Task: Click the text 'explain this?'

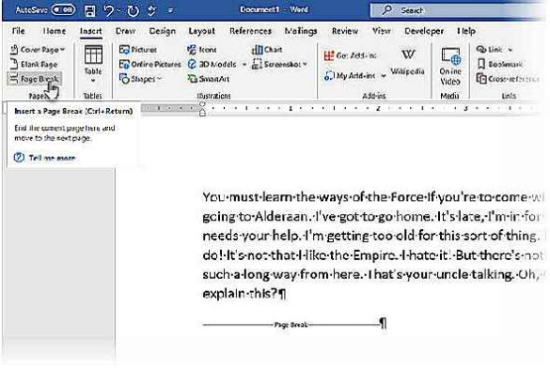Action: click(x=241, y=293)
